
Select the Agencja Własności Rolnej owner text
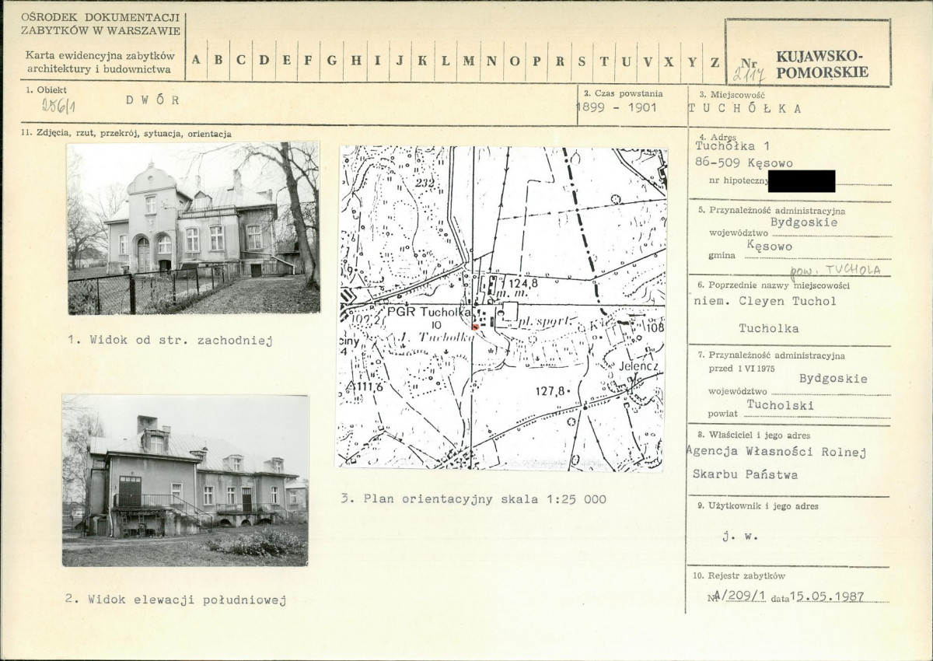click(777, 453)
